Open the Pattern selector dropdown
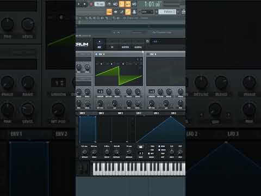 [x=167, y=12]
